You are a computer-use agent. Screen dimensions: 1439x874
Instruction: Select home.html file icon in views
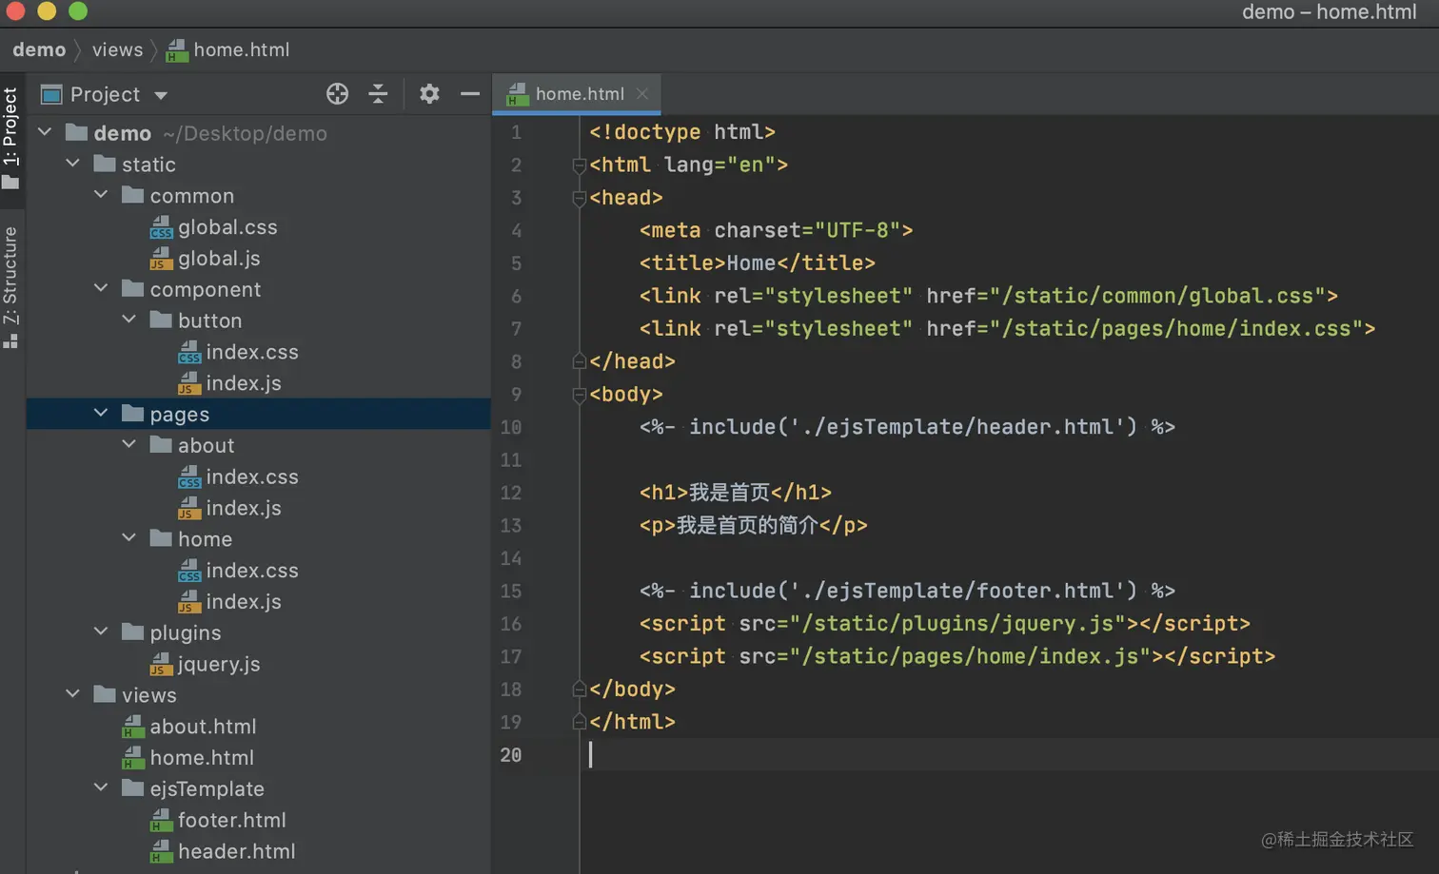133,758
